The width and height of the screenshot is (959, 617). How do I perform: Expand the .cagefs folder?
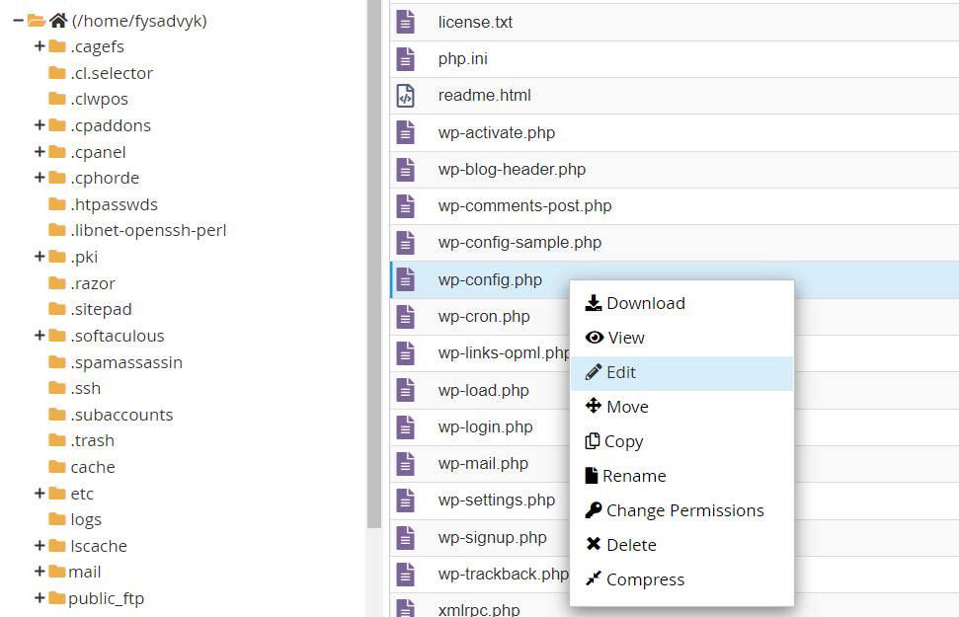pos(40,46)
